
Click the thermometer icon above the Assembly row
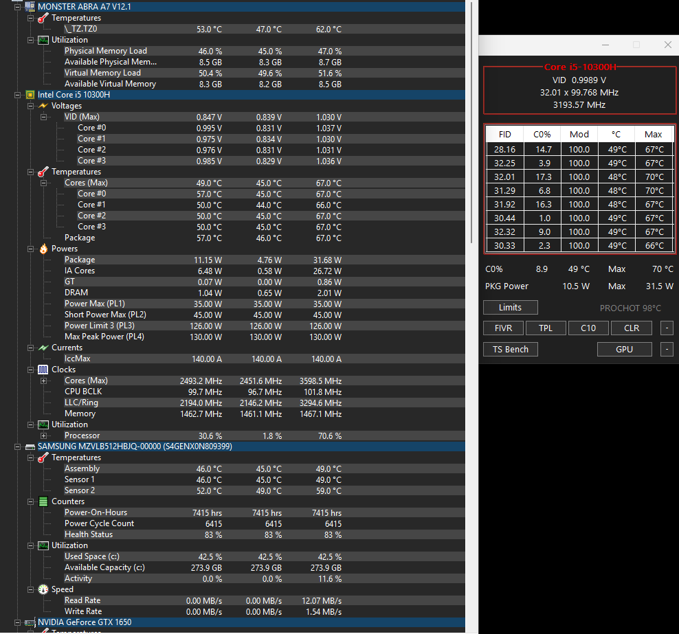[x=43, y=457]
